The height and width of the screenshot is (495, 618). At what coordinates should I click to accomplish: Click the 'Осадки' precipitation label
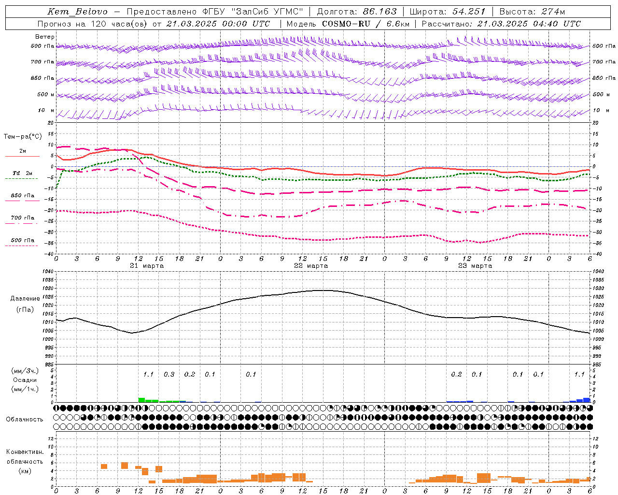25,380
